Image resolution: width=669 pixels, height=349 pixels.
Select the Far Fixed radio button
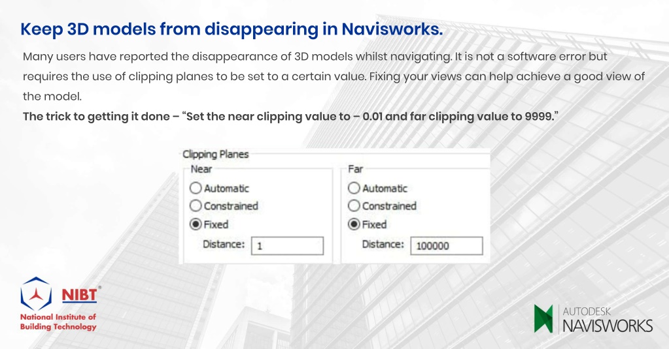tap(354, 224)
